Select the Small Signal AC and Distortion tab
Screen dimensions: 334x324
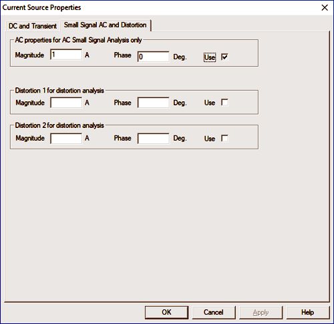point(106,25)
